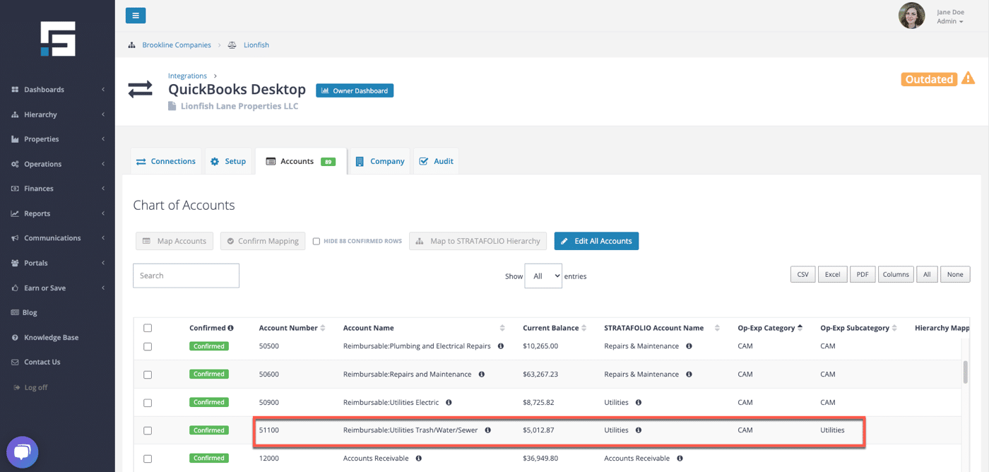This screenshot has width=989, height=472.
Task: Click the building icon beside Brookline Companies breadcrumb
Action: click(131, 45)
